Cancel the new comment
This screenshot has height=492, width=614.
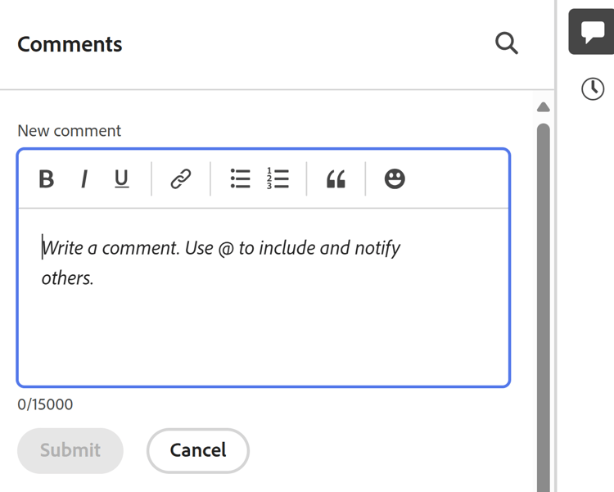[198, 450]
